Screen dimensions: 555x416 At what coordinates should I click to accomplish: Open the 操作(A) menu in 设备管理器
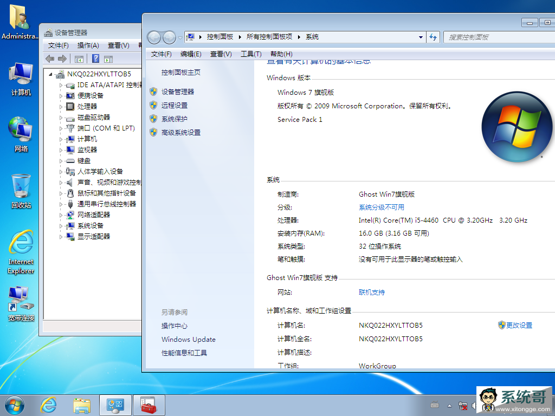point(88,45)
